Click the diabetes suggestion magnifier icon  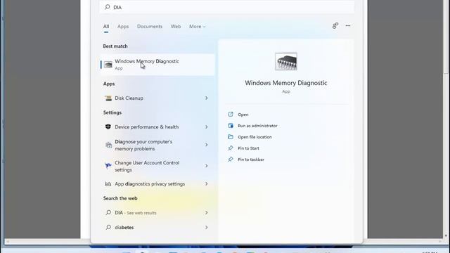tap(108, 227)
